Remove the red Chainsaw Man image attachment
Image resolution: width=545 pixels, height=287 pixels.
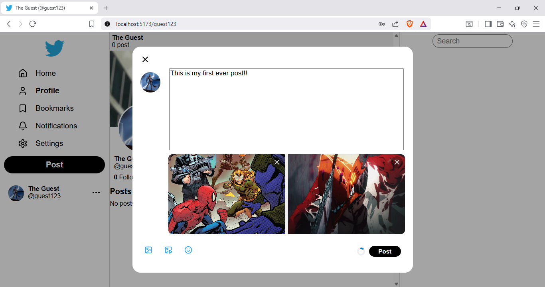coord(397,162)
